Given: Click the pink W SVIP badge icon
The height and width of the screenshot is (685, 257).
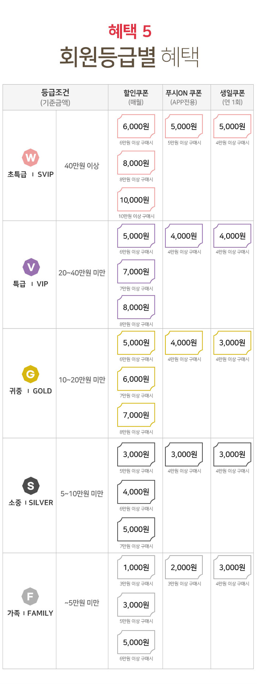Looking at the screenshot, I should point(31,158).
